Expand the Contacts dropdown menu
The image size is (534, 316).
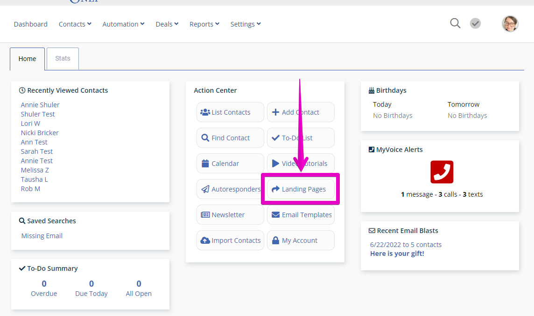(x=75, y=24)
